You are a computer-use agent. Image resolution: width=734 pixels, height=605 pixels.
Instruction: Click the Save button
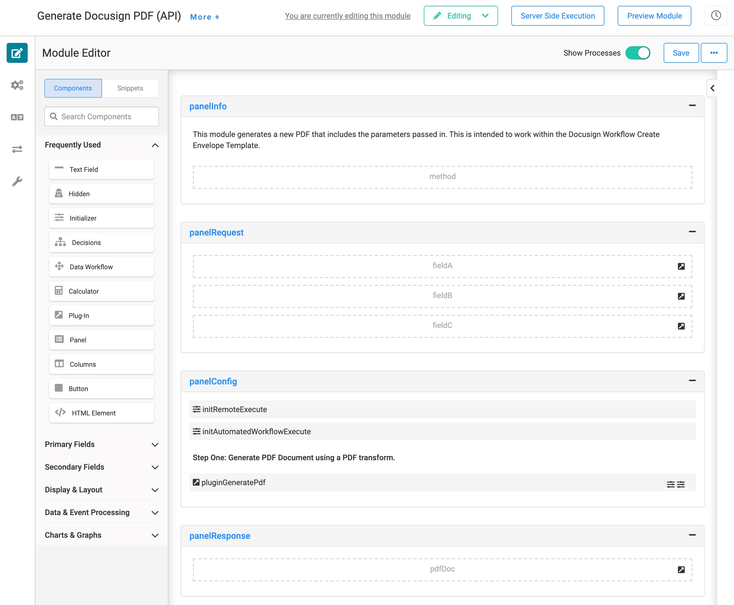pos(681,53)
